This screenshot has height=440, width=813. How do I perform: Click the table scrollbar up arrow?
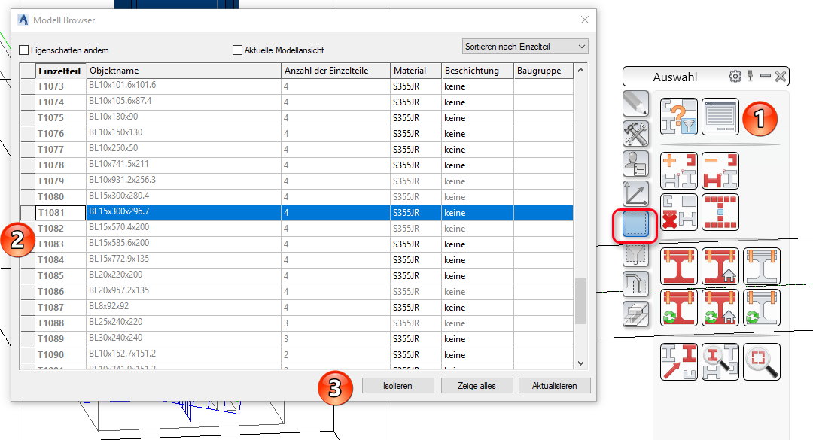point(580,70)
